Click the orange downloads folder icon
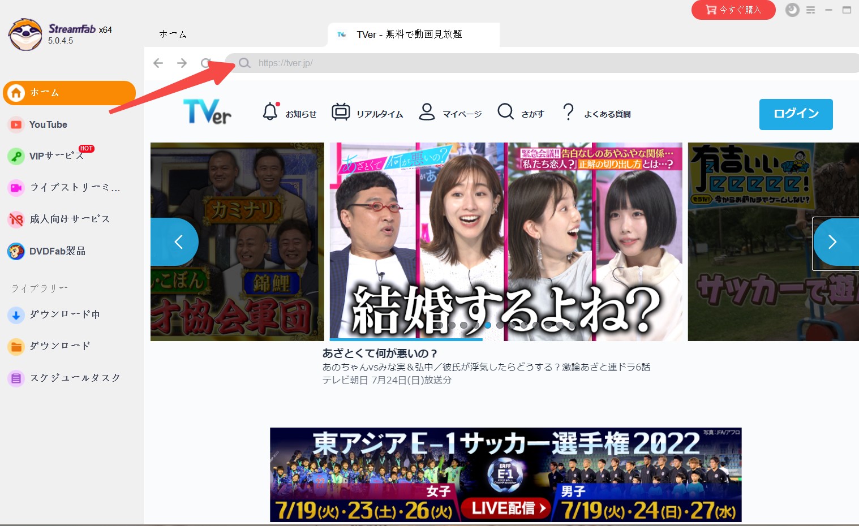 point(16,347)
